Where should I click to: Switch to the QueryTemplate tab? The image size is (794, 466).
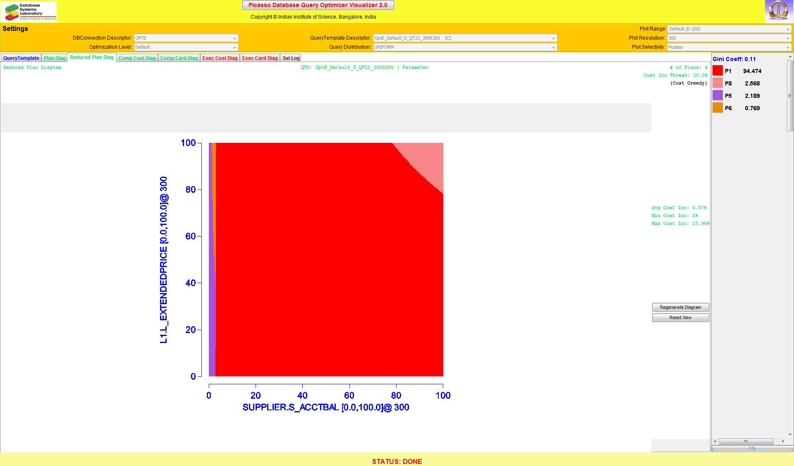21,58
